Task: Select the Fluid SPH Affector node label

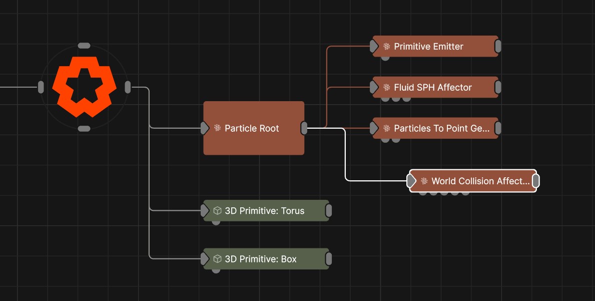Action: coord(432,87)
